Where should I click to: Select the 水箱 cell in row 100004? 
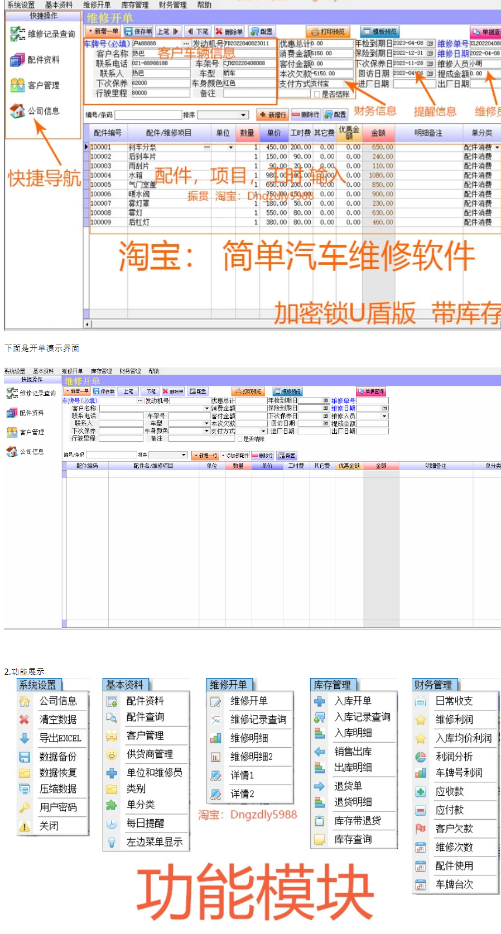(170, 175)
